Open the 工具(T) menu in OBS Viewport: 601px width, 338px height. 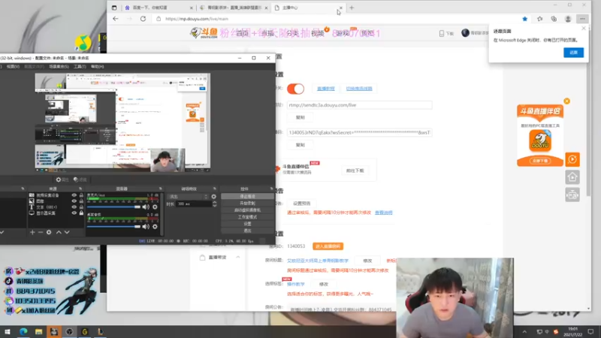pyautogui.click(x=80, y=67)
